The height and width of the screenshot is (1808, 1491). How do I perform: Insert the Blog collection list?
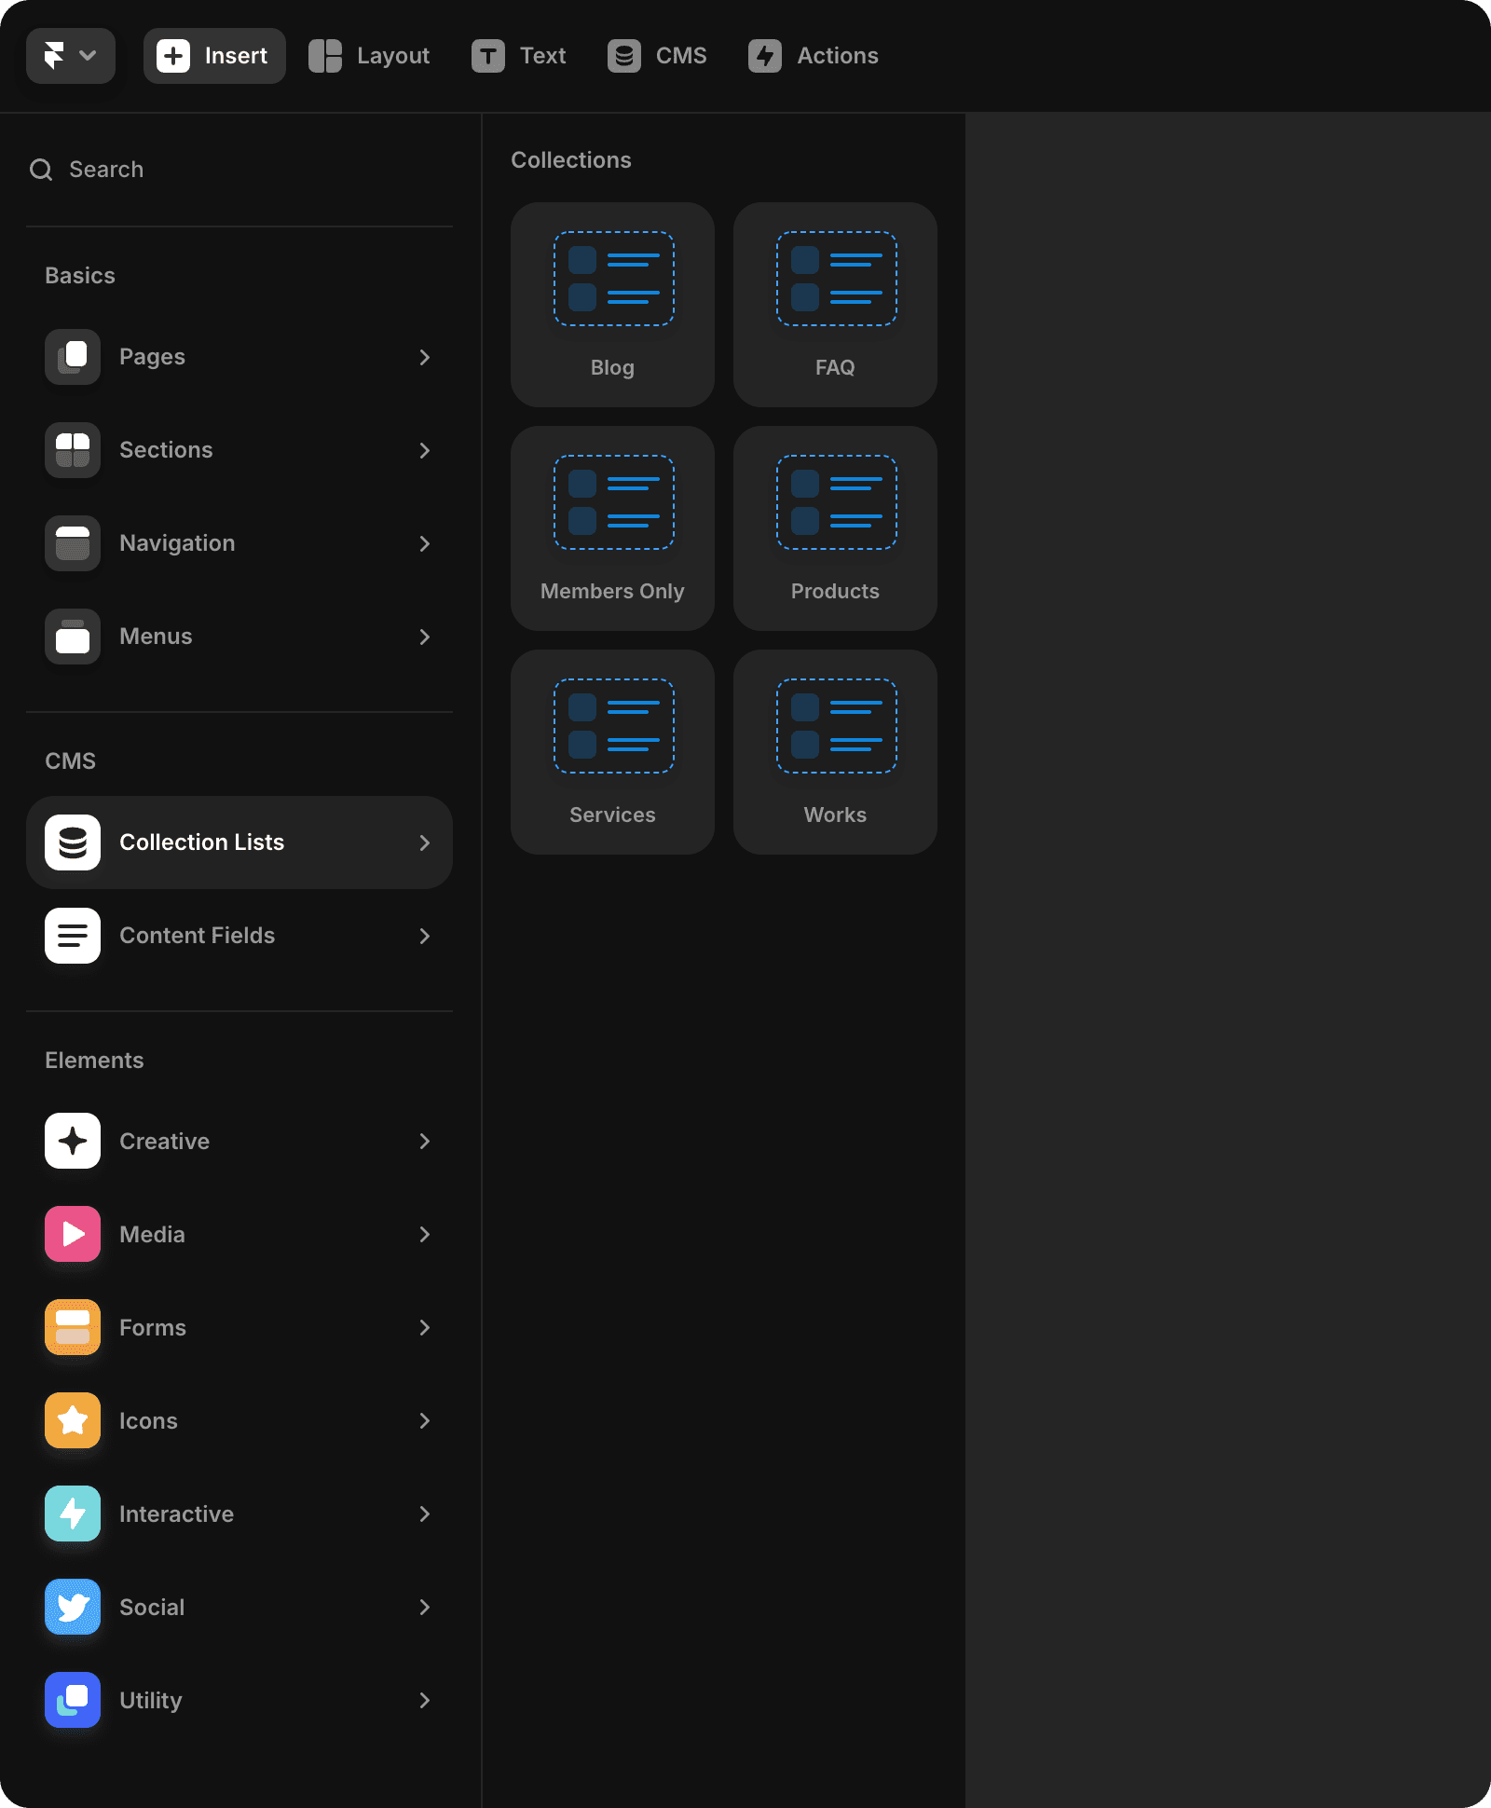tap(612, 305)
